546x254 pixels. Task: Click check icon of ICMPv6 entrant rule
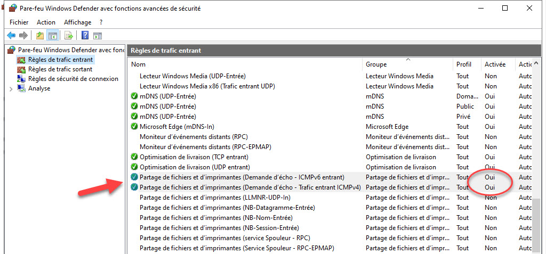[134, 177]
